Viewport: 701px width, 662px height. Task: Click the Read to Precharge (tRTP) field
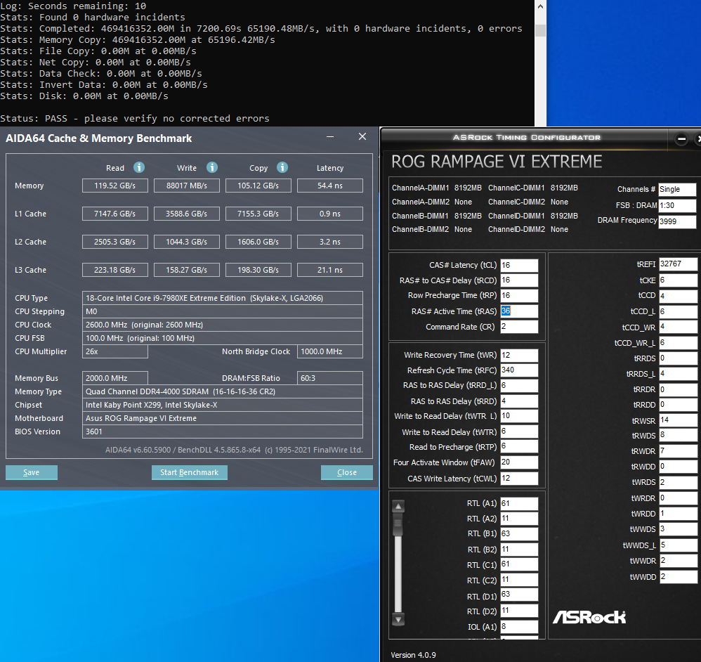point(519,446)
